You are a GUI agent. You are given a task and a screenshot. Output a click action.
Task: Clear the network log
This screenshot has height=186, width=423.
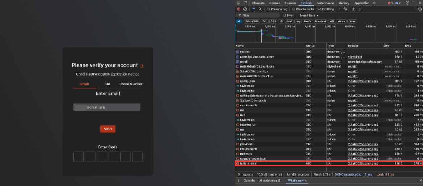pyautogui.click(x=245, y=9)
